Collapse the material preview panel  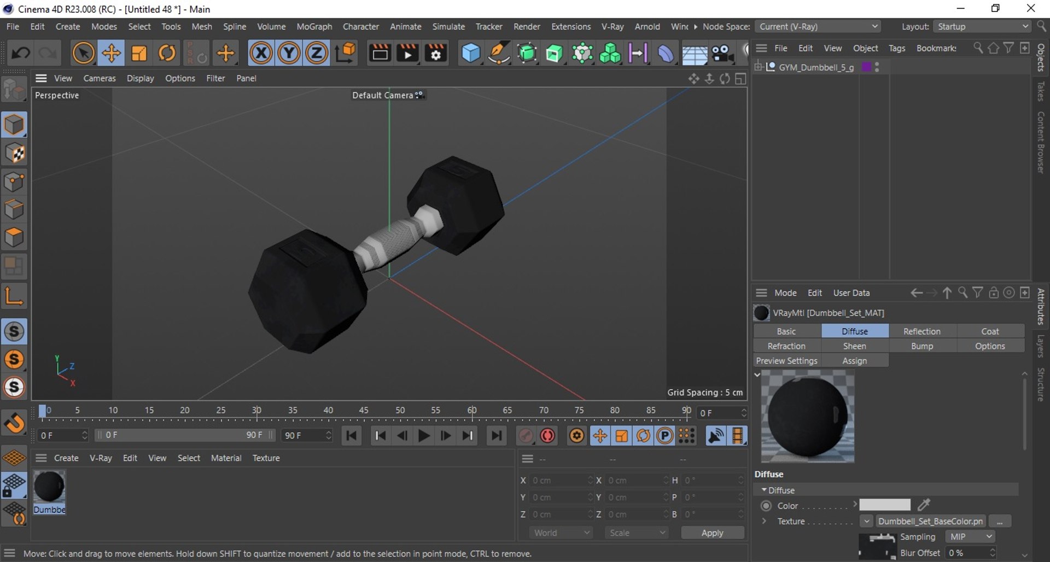(757, 374)
